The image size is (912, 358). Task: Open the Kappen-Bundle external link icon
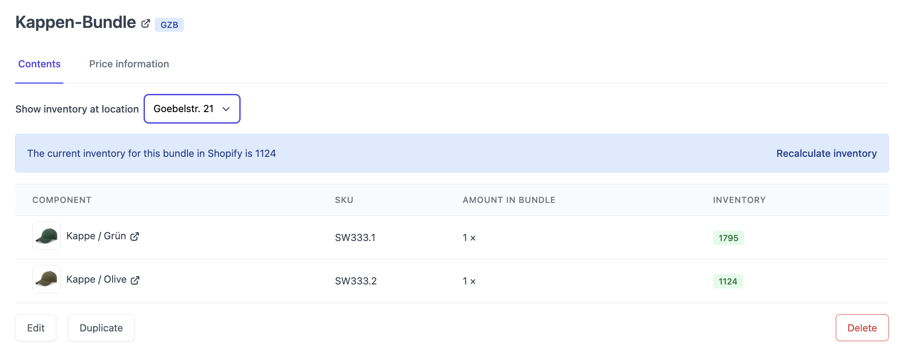coord(145,24)
